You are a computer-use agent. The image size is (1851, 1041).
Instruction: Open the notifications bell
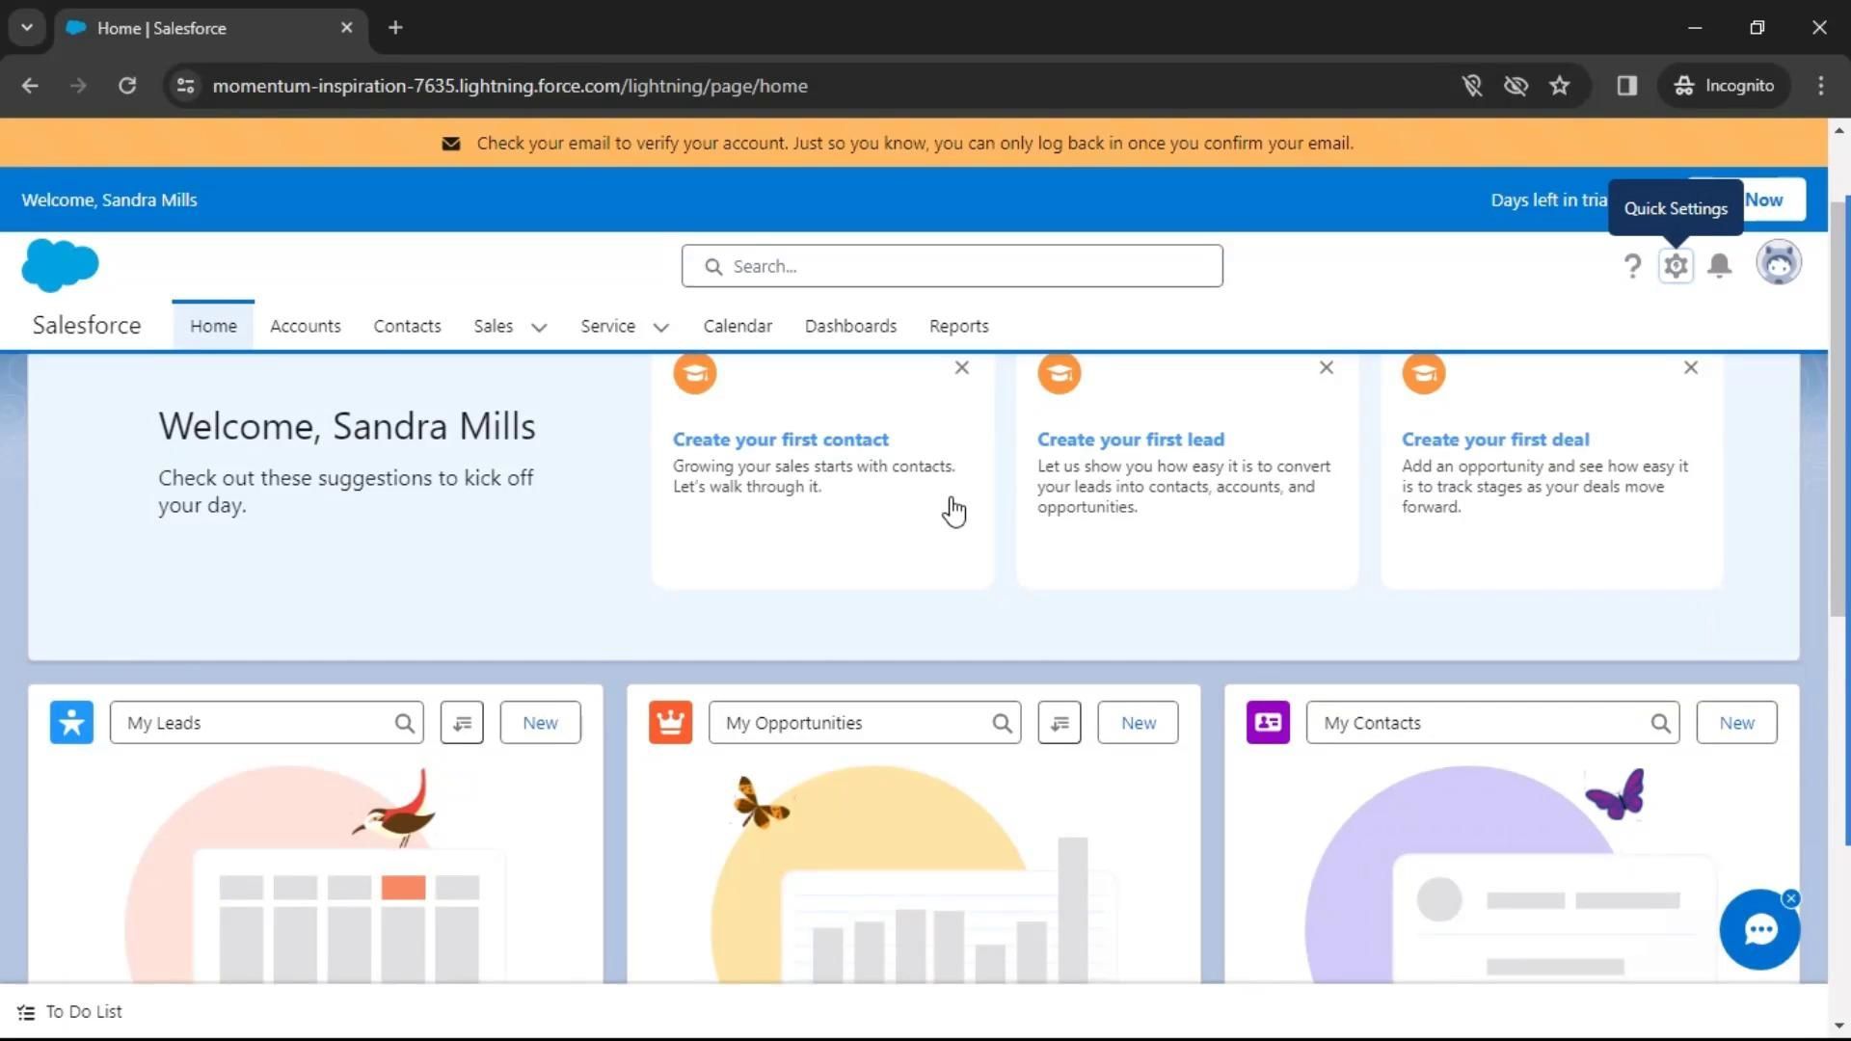click(x=1719, y=265)
